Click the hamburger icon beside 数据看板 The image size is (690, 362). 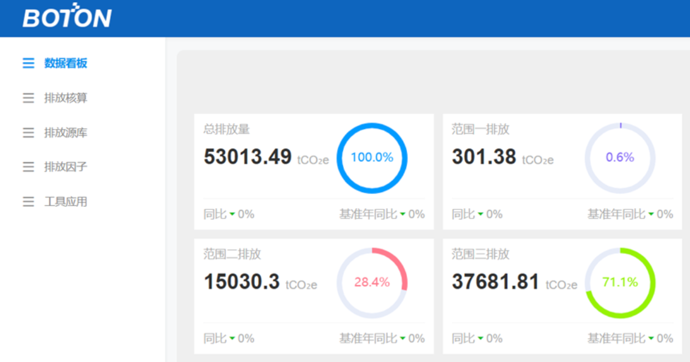point(28,64)
